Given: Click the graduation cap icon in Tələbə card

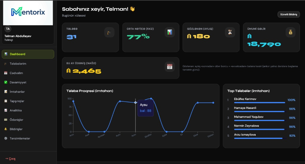Looking at the screenshot, I should [x=109, y=32].
